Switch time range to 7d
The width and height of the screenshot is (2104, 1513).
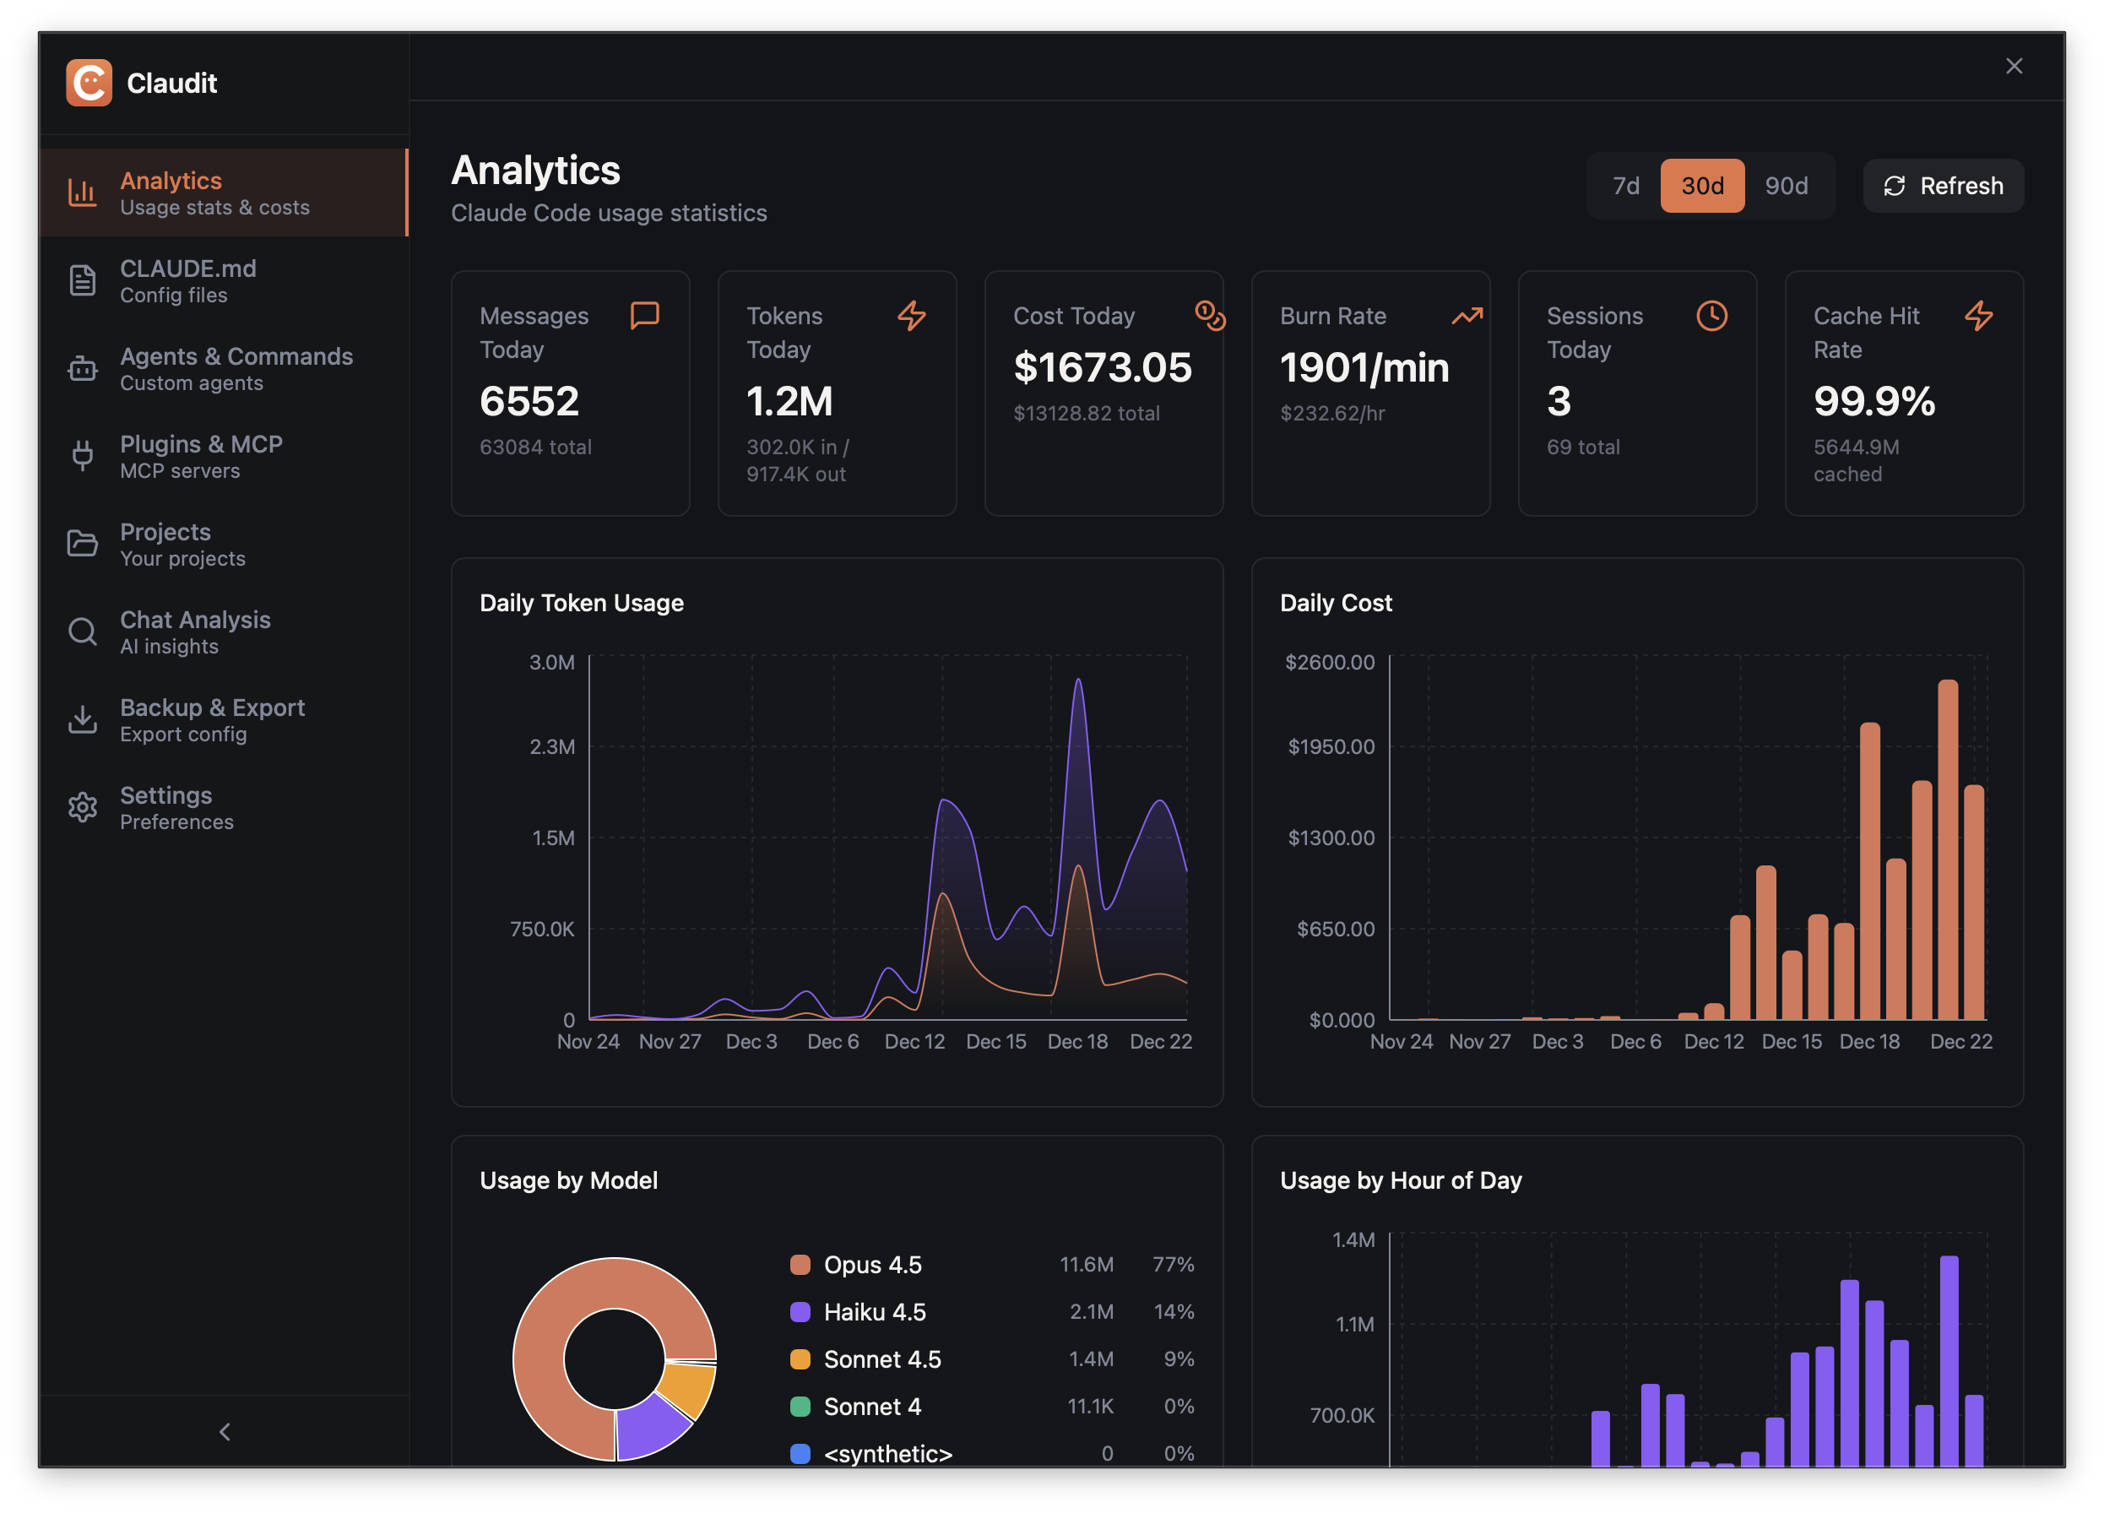[1625, 186]
